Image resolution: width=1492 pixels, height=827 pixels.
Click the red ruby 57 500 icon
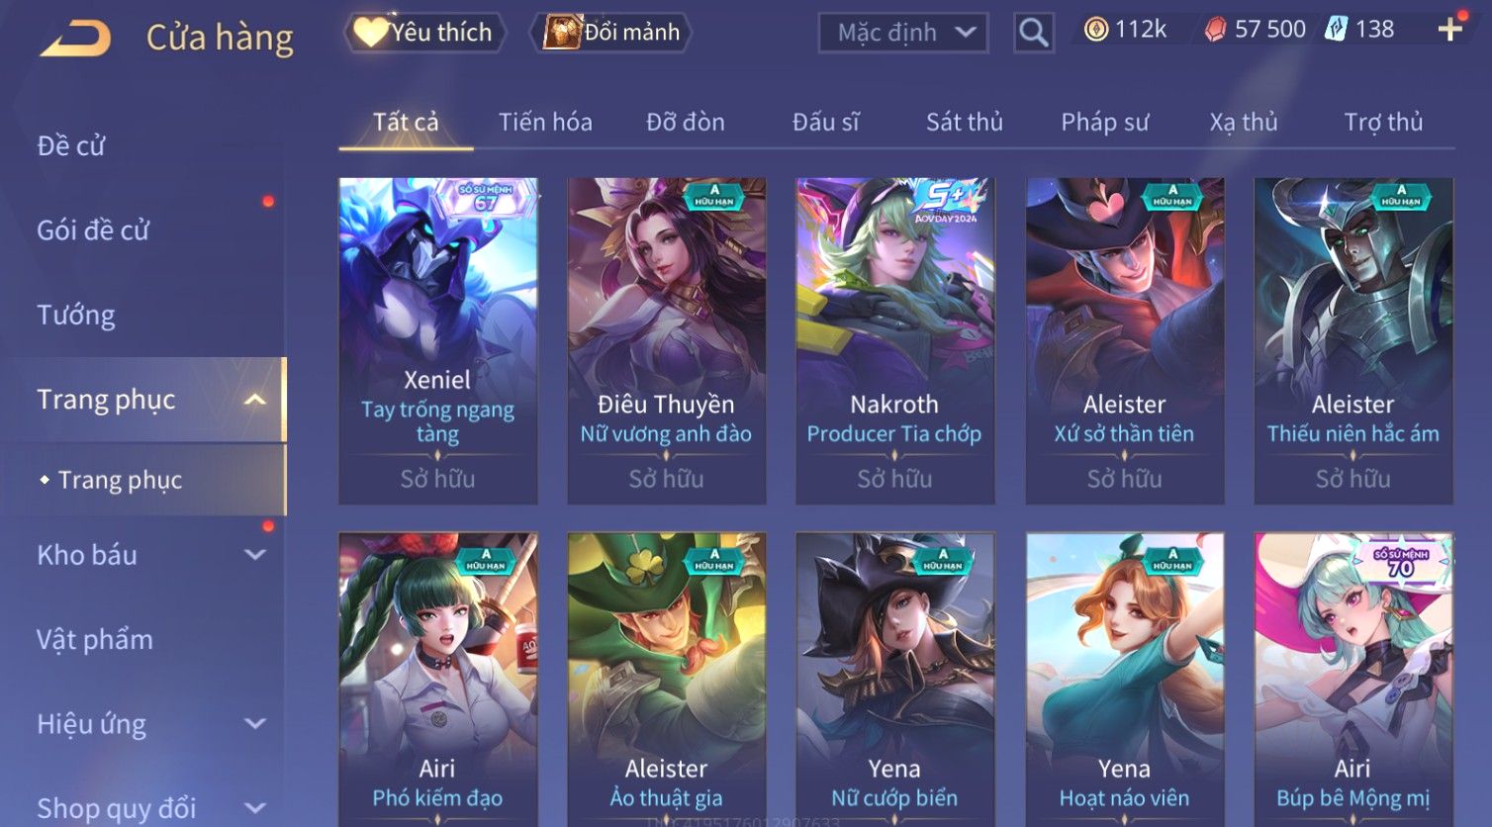pyautogui.click(x=1215, y=30)
